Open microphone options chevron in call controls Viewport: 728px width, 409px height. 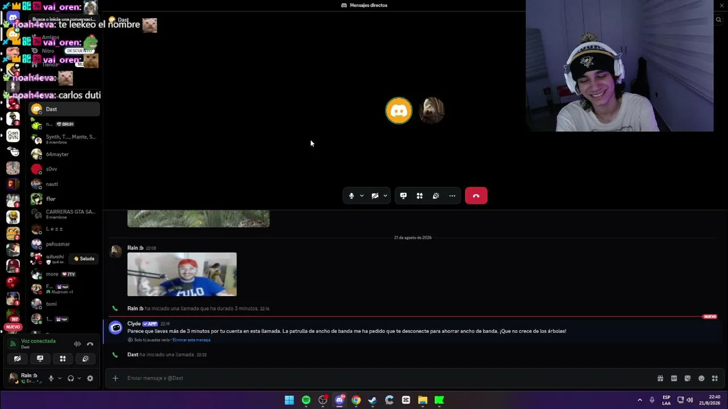pyautogui.click(x=362, y=196)
